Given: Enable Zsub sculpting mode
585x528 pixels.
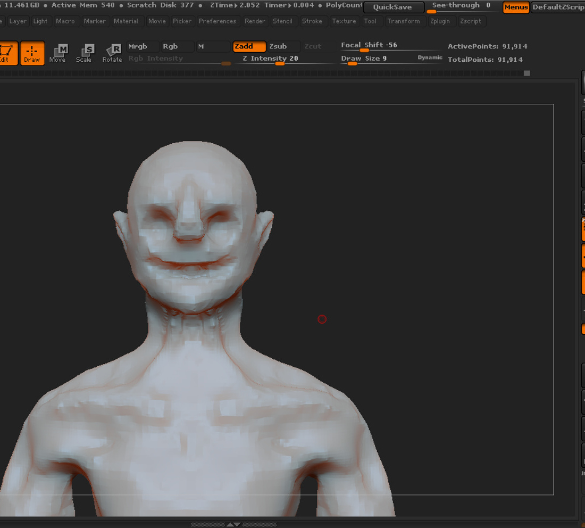Looking at the screenshot, I should click(x=284, y=46).
